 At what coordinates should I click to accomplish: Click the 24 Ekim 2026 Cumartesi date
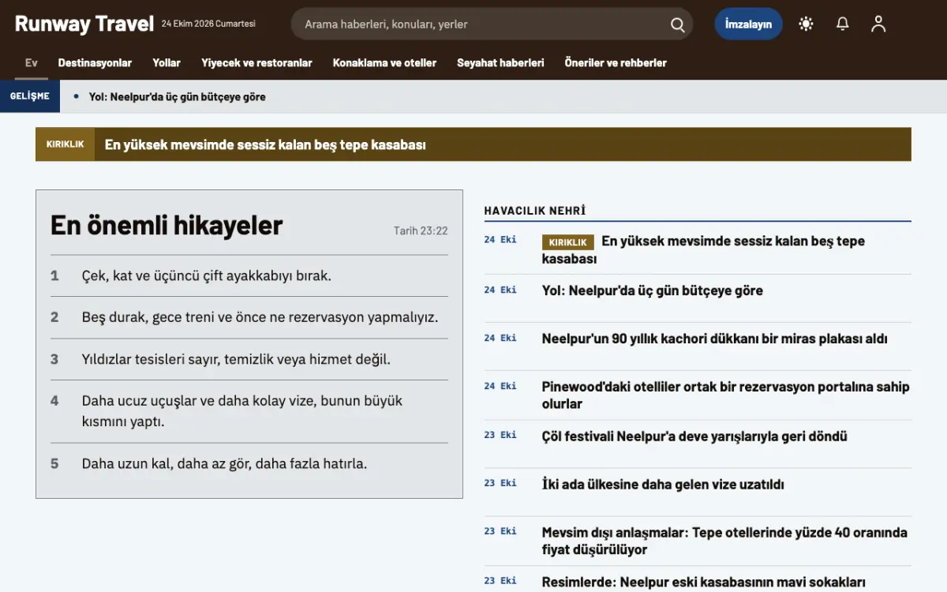coord(208,24)
